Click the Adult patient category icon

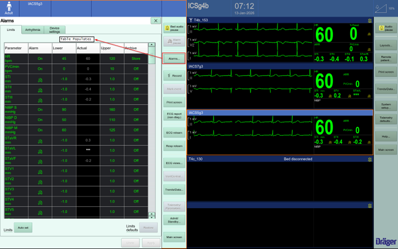9,8
